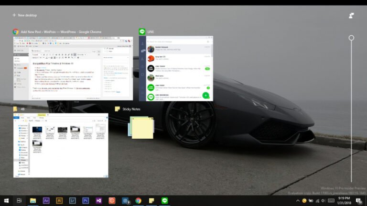
Task: Click the Windows Start button
Action: click(x=7, y=201)
